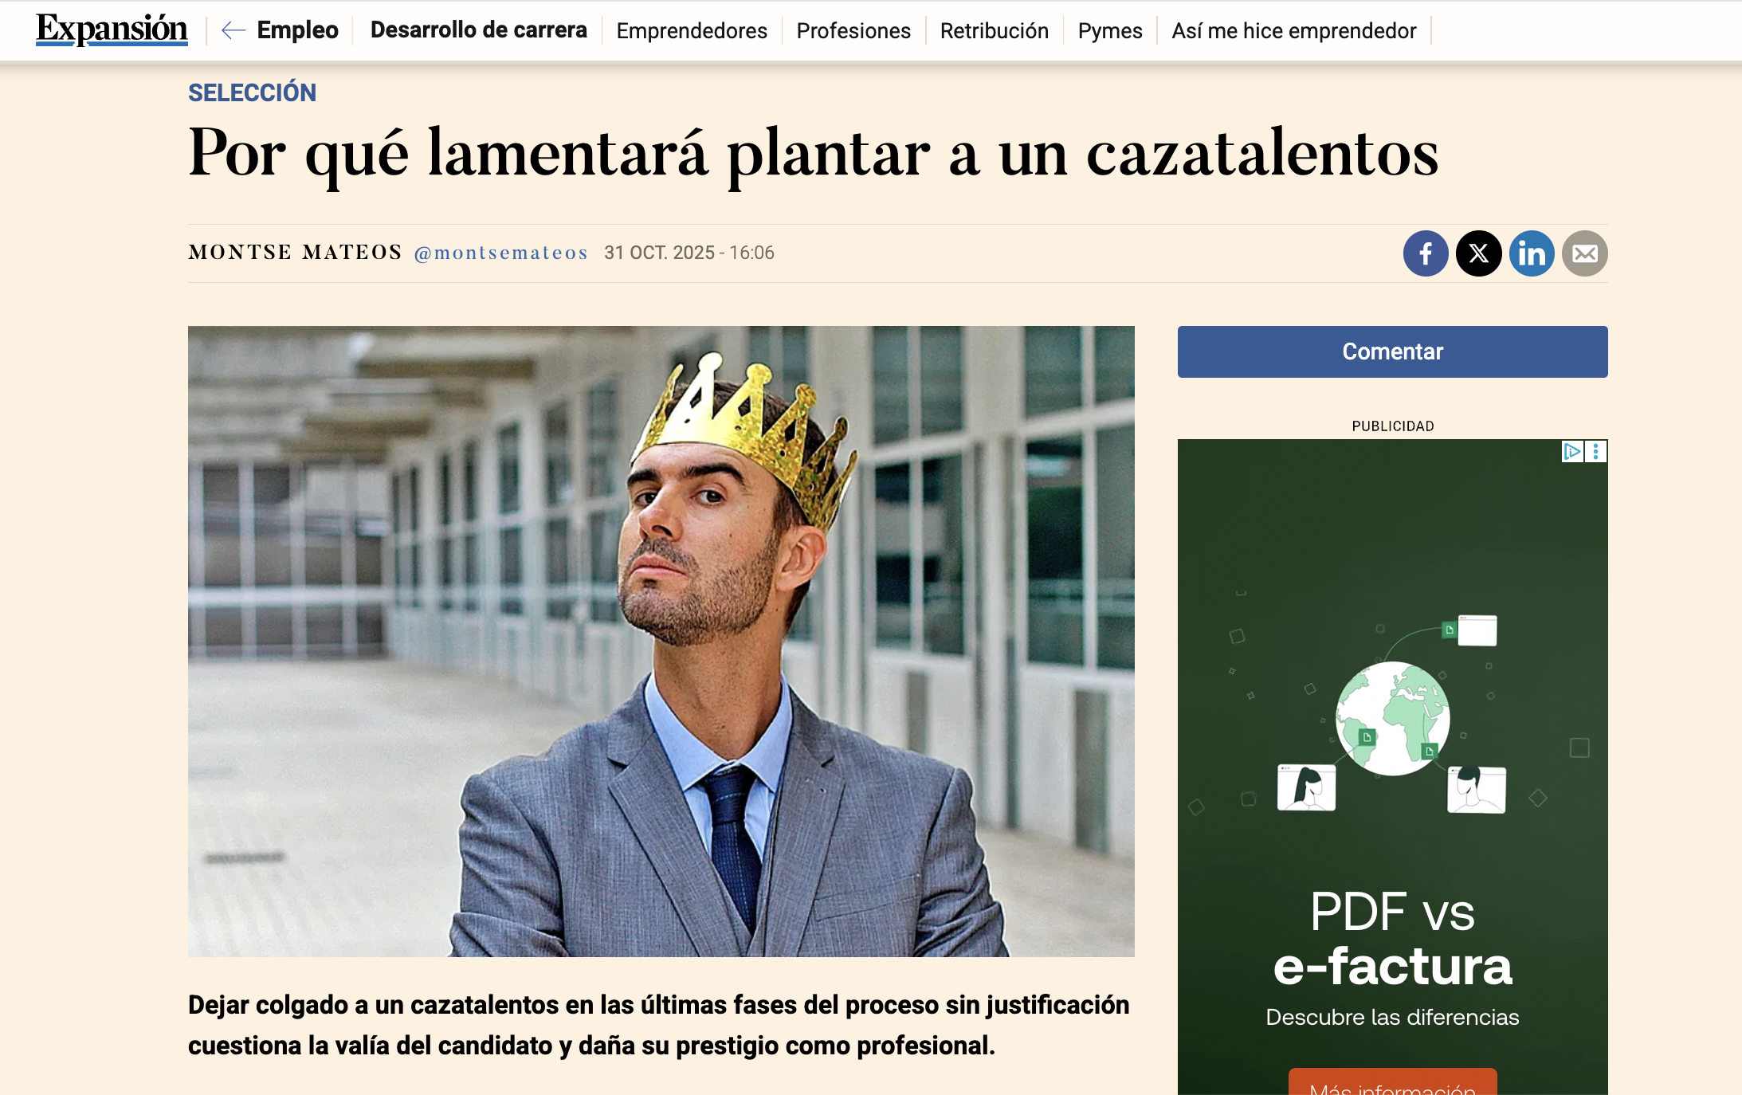The height and width of the screenshot is (1095, 1742).
Task: Open the Emprendedores menu item
Action: point(692,31)
